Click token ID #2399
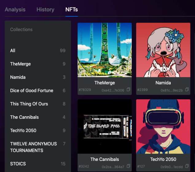 [142, 90]
